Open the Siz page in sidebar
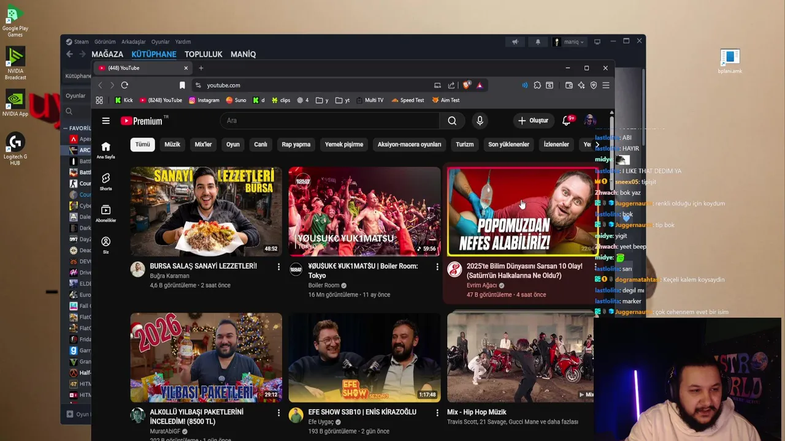The width and height of the screenshot is (785, 441). click(x=105, y=245)
